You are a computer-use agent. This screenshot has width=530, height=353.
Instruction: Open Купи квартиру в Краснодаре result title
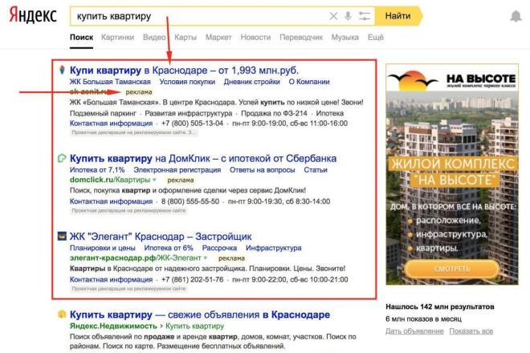click(184, 71)
